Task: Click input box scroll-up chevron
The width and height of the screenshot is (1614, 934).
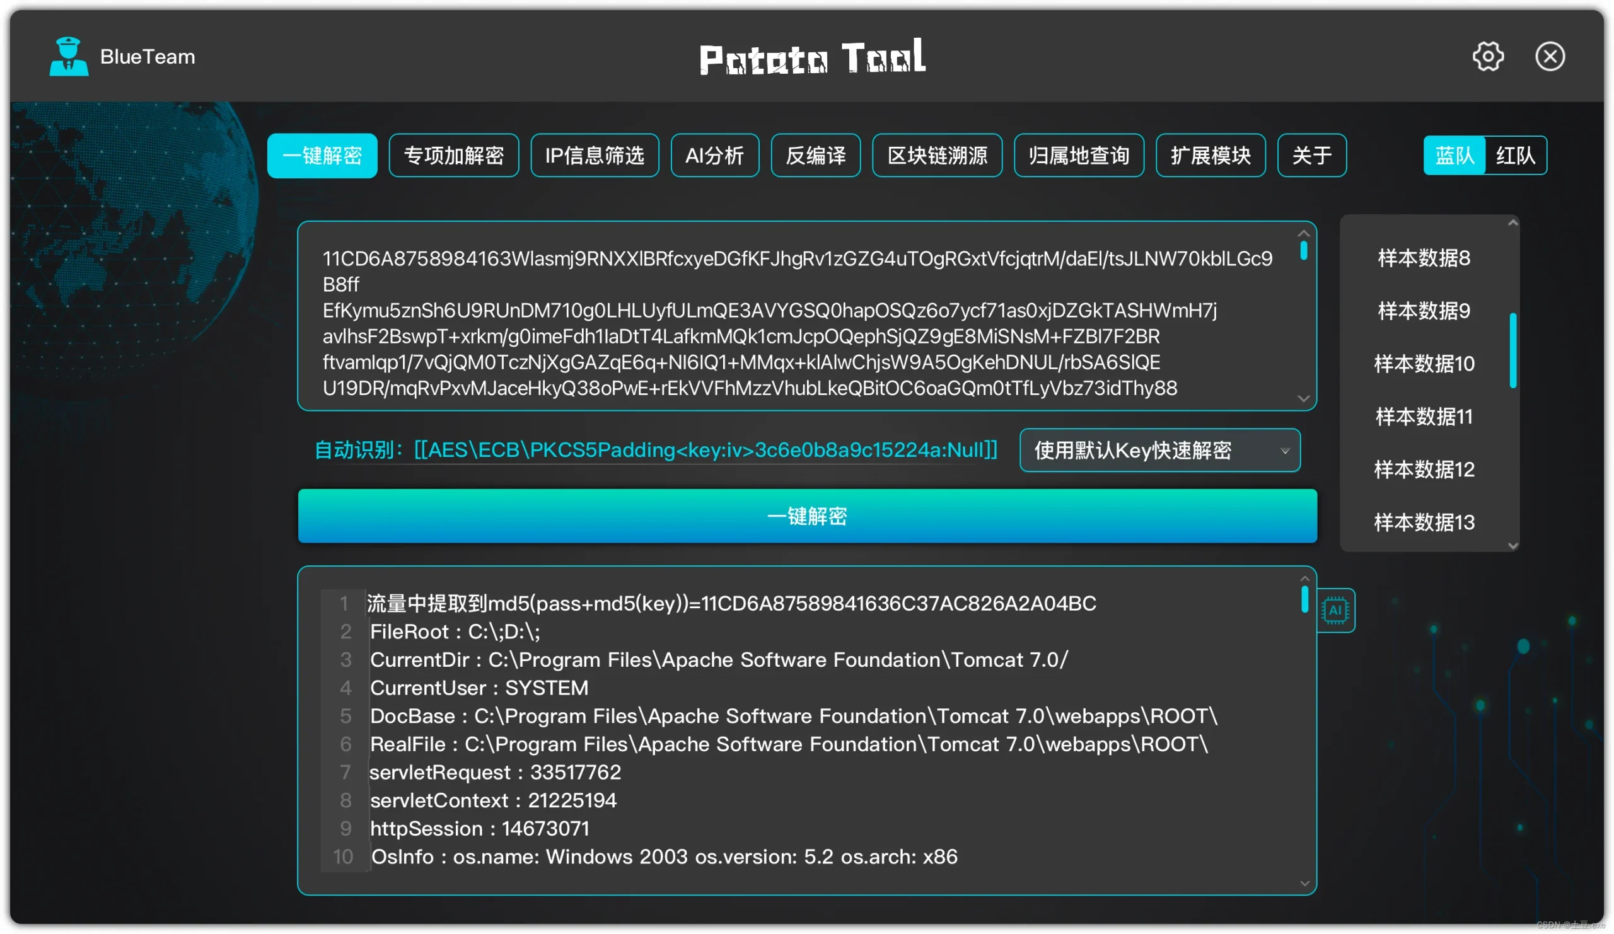Action: coord(1303,233)
